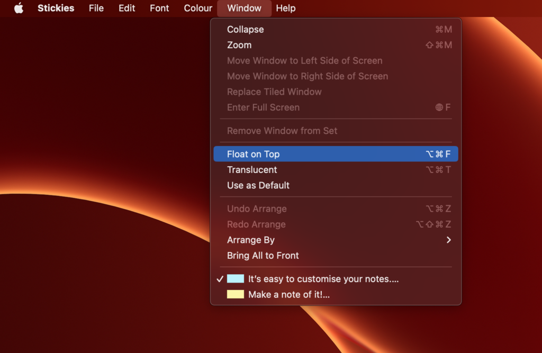The width and height of the screenshot is (542, 353).
Task: Choose Zoom from the Window menu
Action: pyautogui.click(x=336, y=45)
